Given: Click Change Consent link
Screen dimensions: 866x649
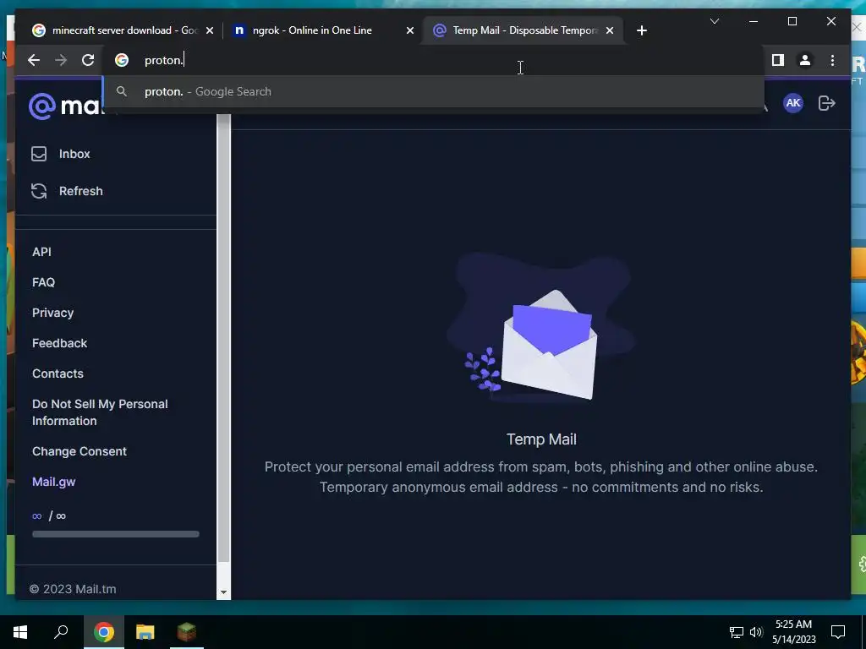Looking at the screenshot, I should (x=79, y=451).
